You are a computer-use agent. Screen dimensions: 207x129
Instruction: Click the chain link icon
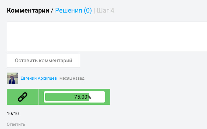click(x=23, y=97)
